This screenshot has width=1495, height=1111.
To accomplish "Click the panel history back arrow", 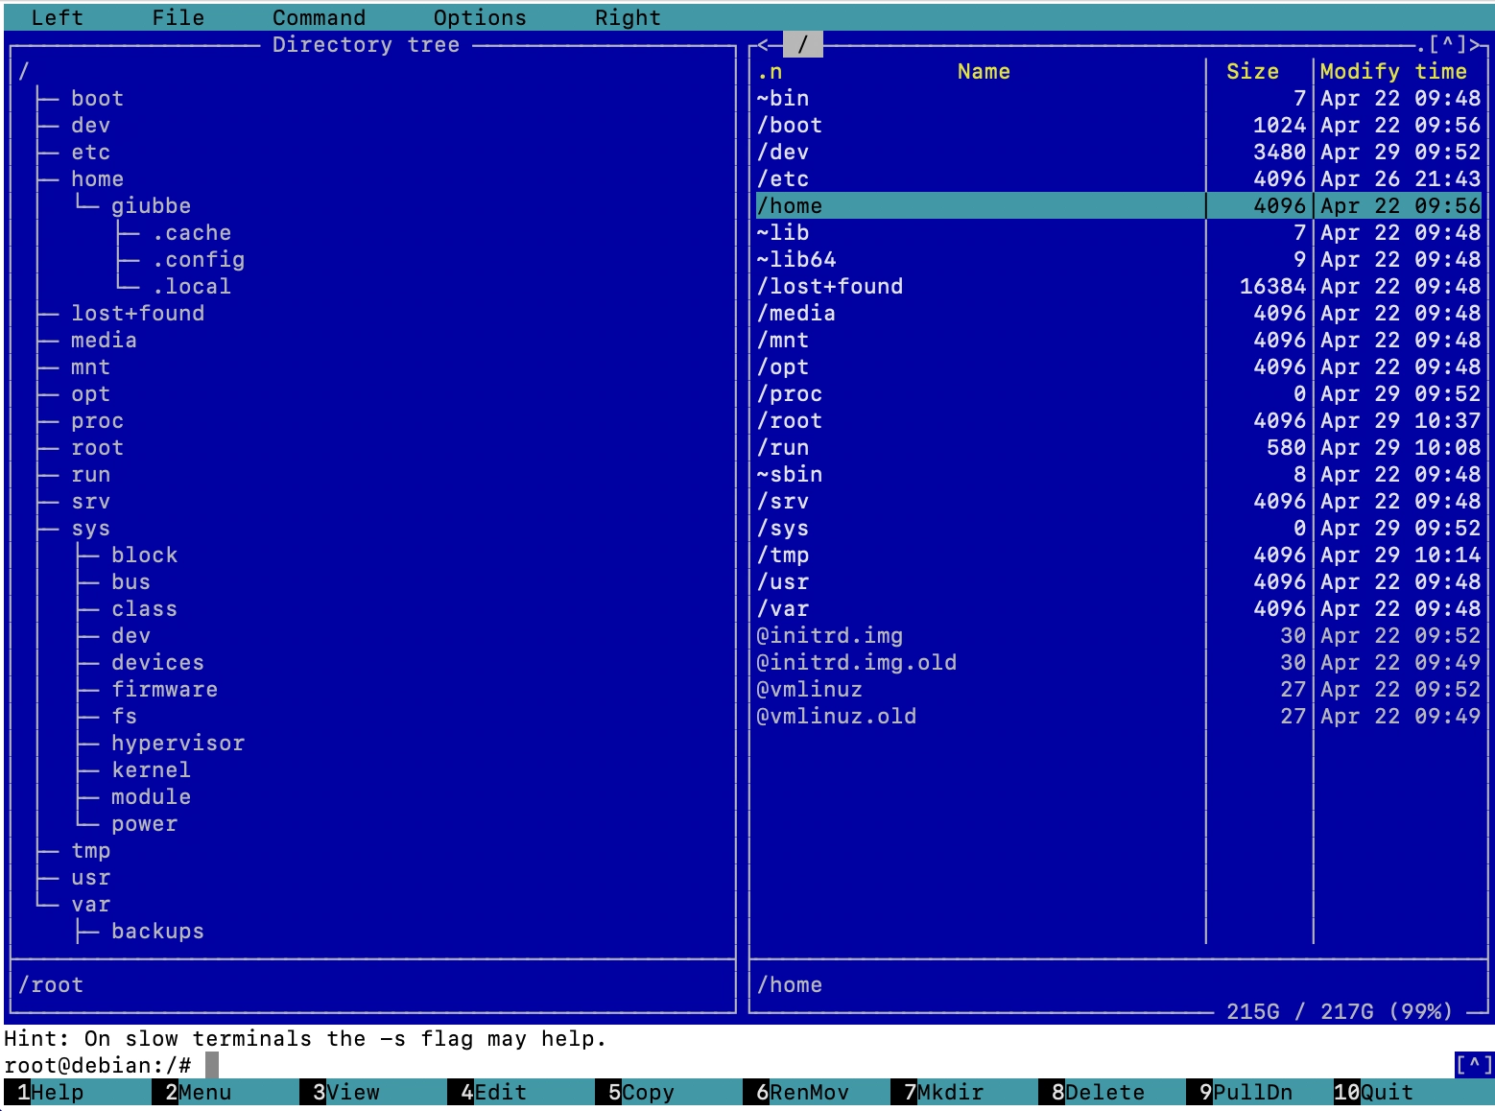I will tap(764, 45).
